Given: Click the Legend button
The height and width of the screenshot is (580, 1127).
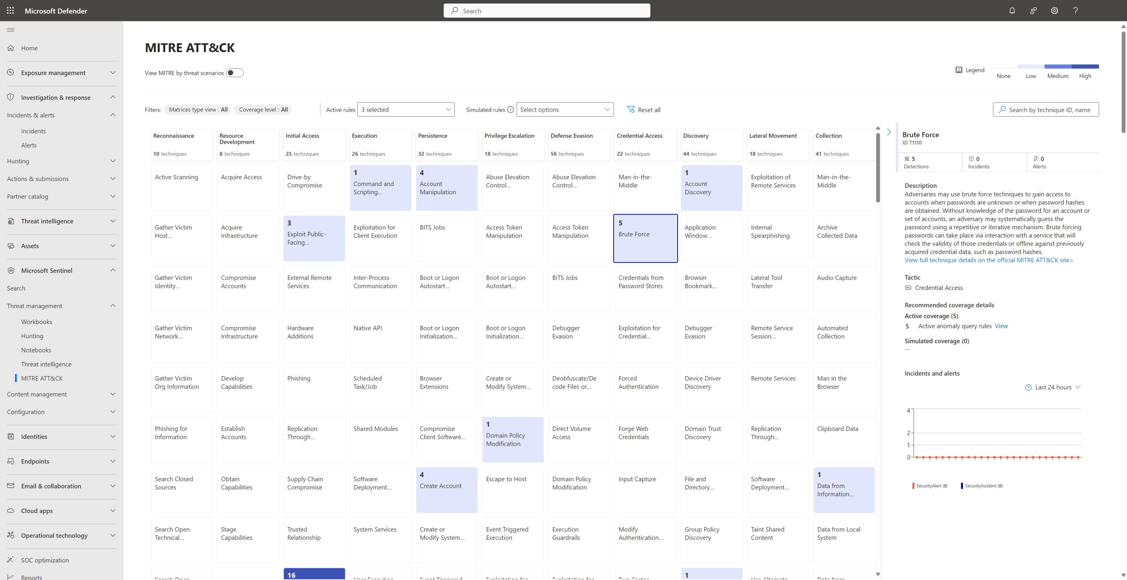Looking at the screenshot, I should pos(969,70).
